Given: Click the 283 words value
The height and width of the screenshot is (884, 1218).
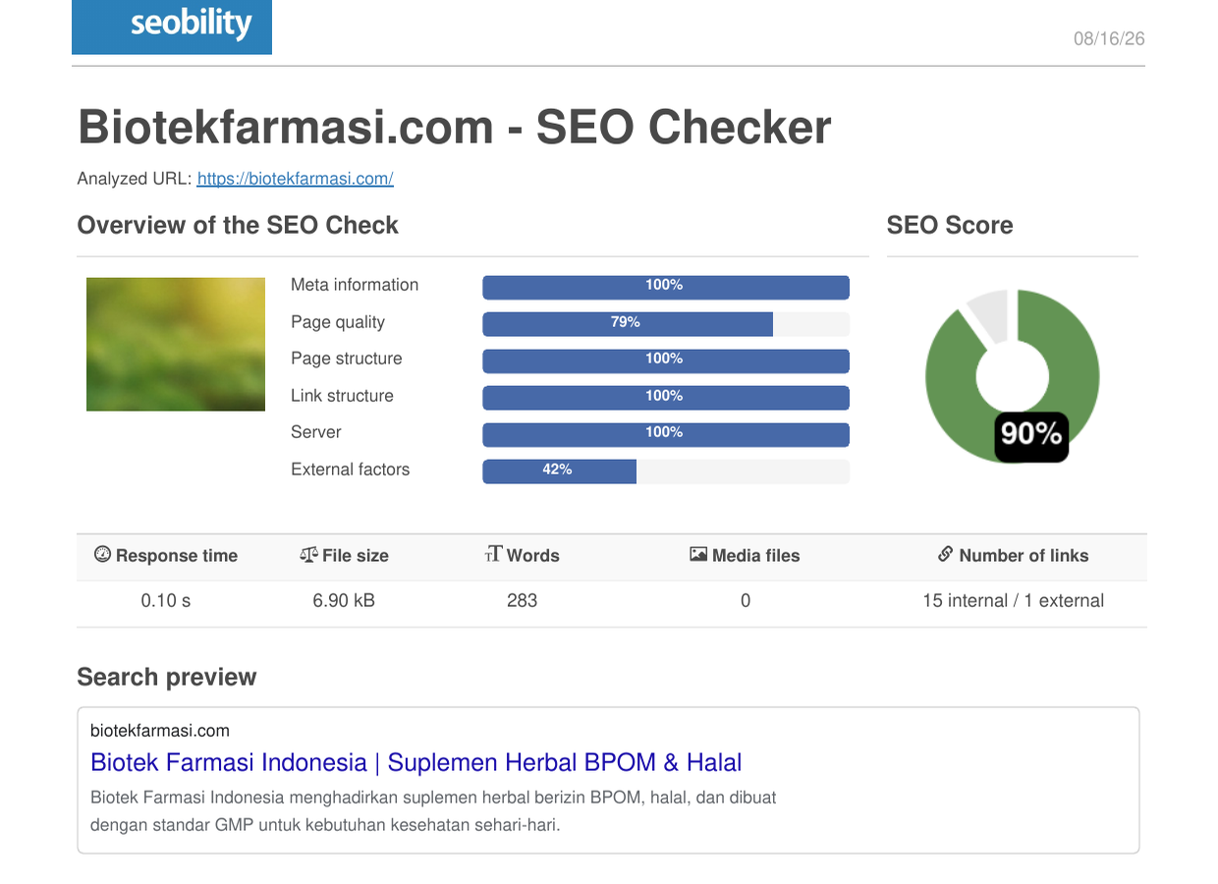Looking at the screenshot, I should (522, 600).
